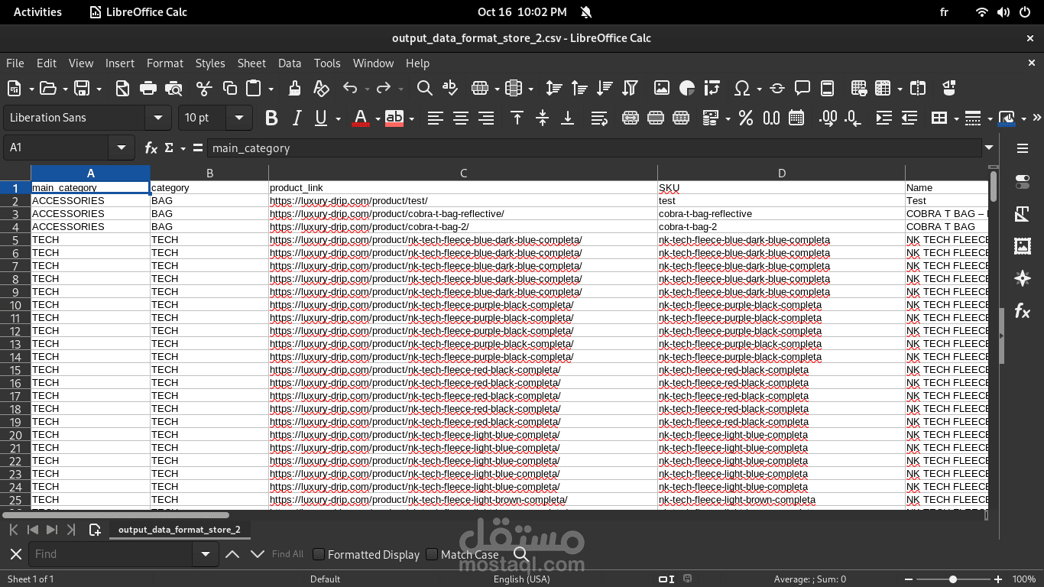This screenshot has width=1044, height=587.
Task: Insert special character omega symbol
Action: (x=741, y=89)
